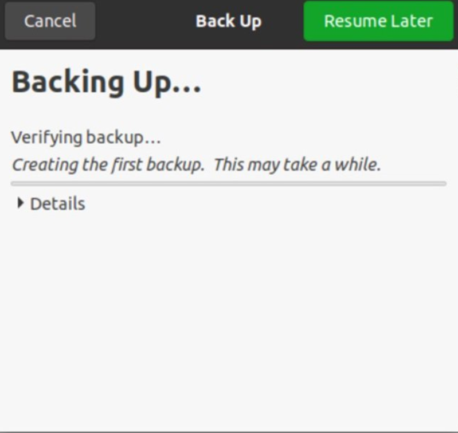Click the "Backing Up…" heading

coord(106,82)
